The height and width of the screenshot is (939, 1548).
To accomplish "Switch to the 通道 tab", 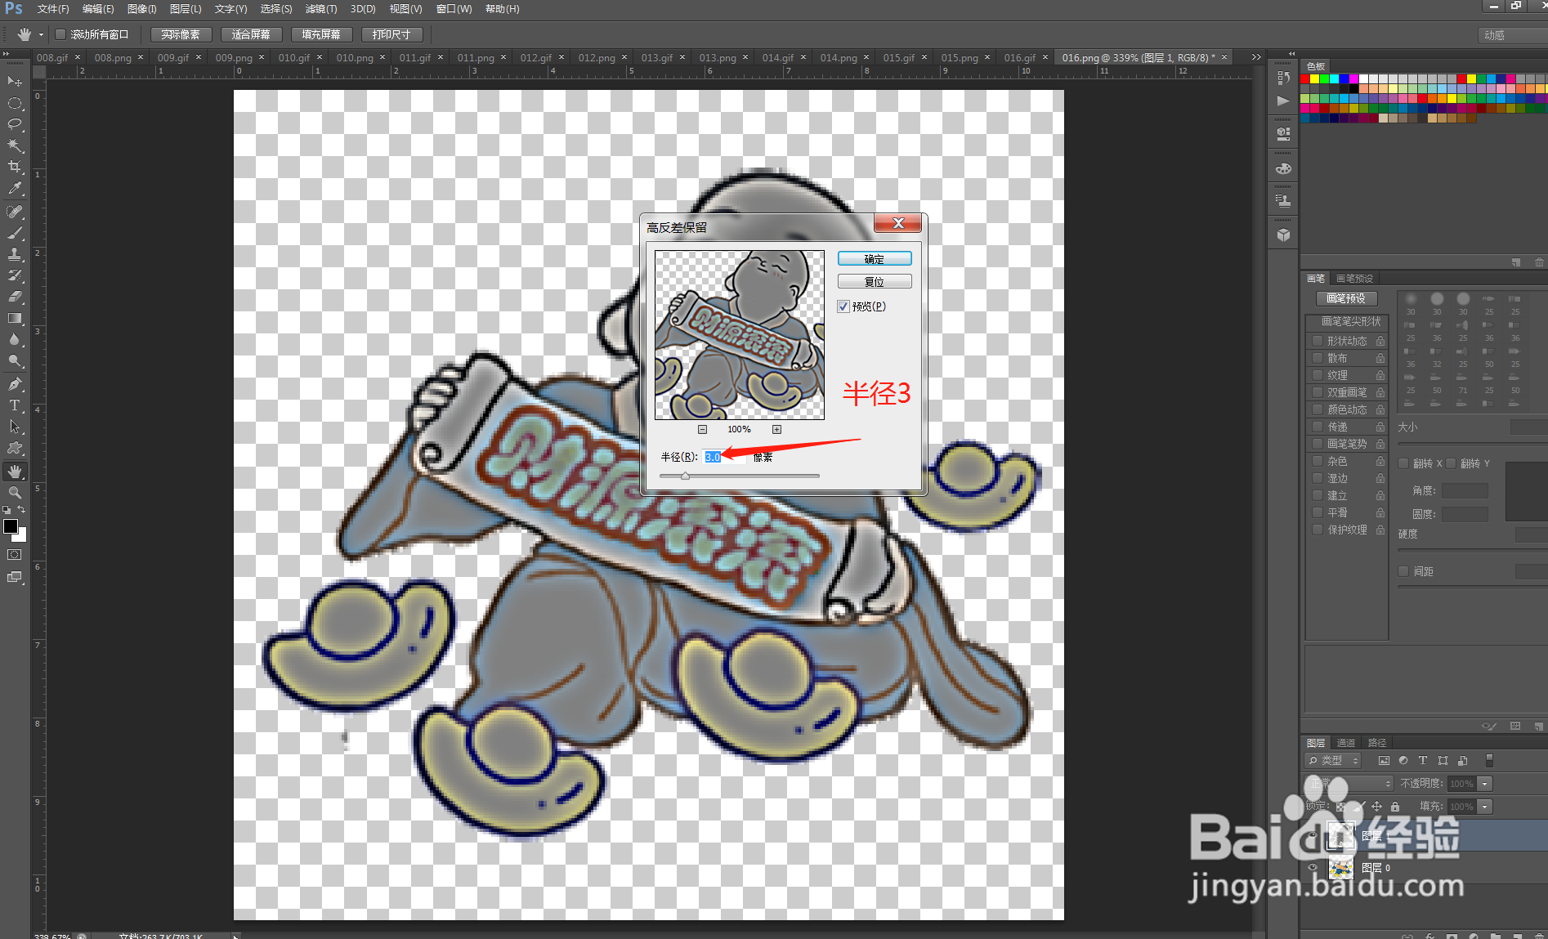I will (1346, 743).
